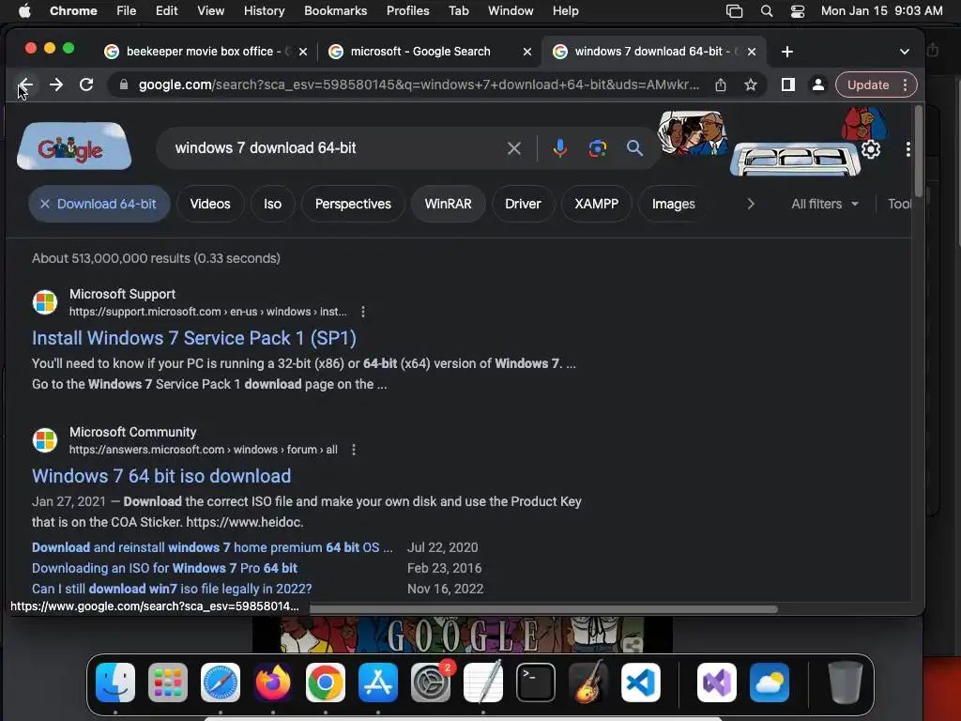Share this page from address bar
The width and height of the screenshot is (961, 721).
click(x=721, y=85)
